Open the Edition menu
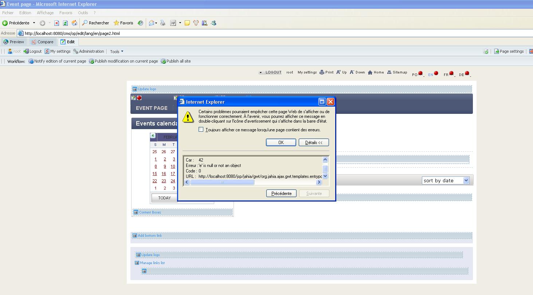Image resolution: width=533 pixels, height=295 pixels. coord(25,13)
